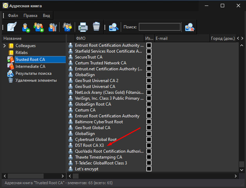
Task: Select Удаленные элементы in tree
Action: click(x=36, y=80)
